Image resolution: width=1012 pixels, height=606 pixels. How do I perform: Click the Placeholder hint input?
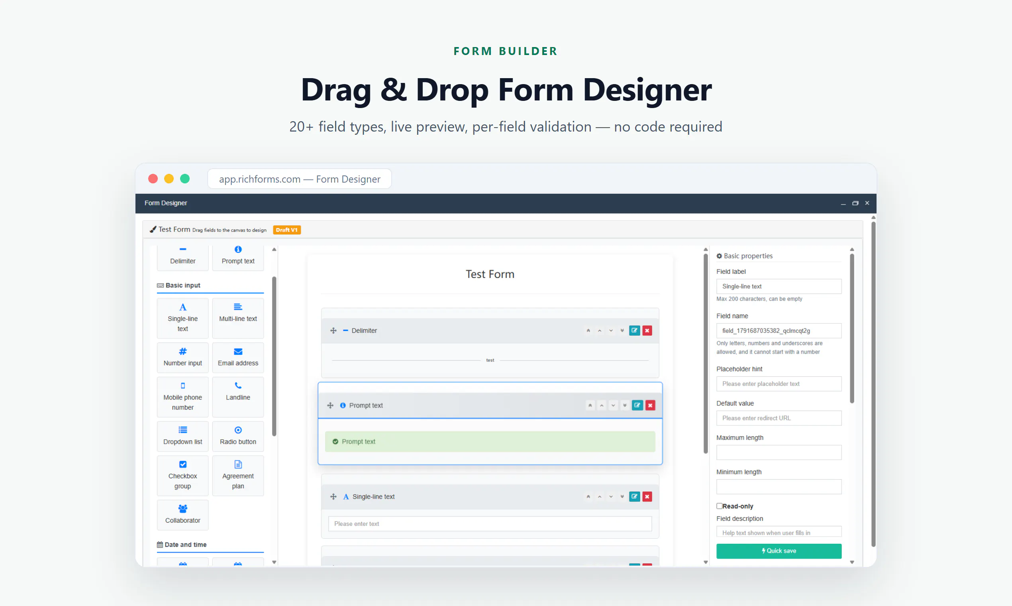point(779,384)
